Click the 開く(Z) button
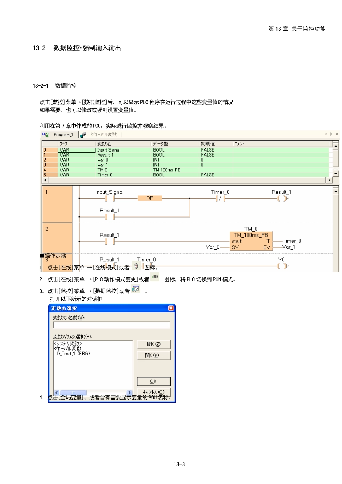Image resolution: width=342 pixels, height=484 pixels. (154, 345)
